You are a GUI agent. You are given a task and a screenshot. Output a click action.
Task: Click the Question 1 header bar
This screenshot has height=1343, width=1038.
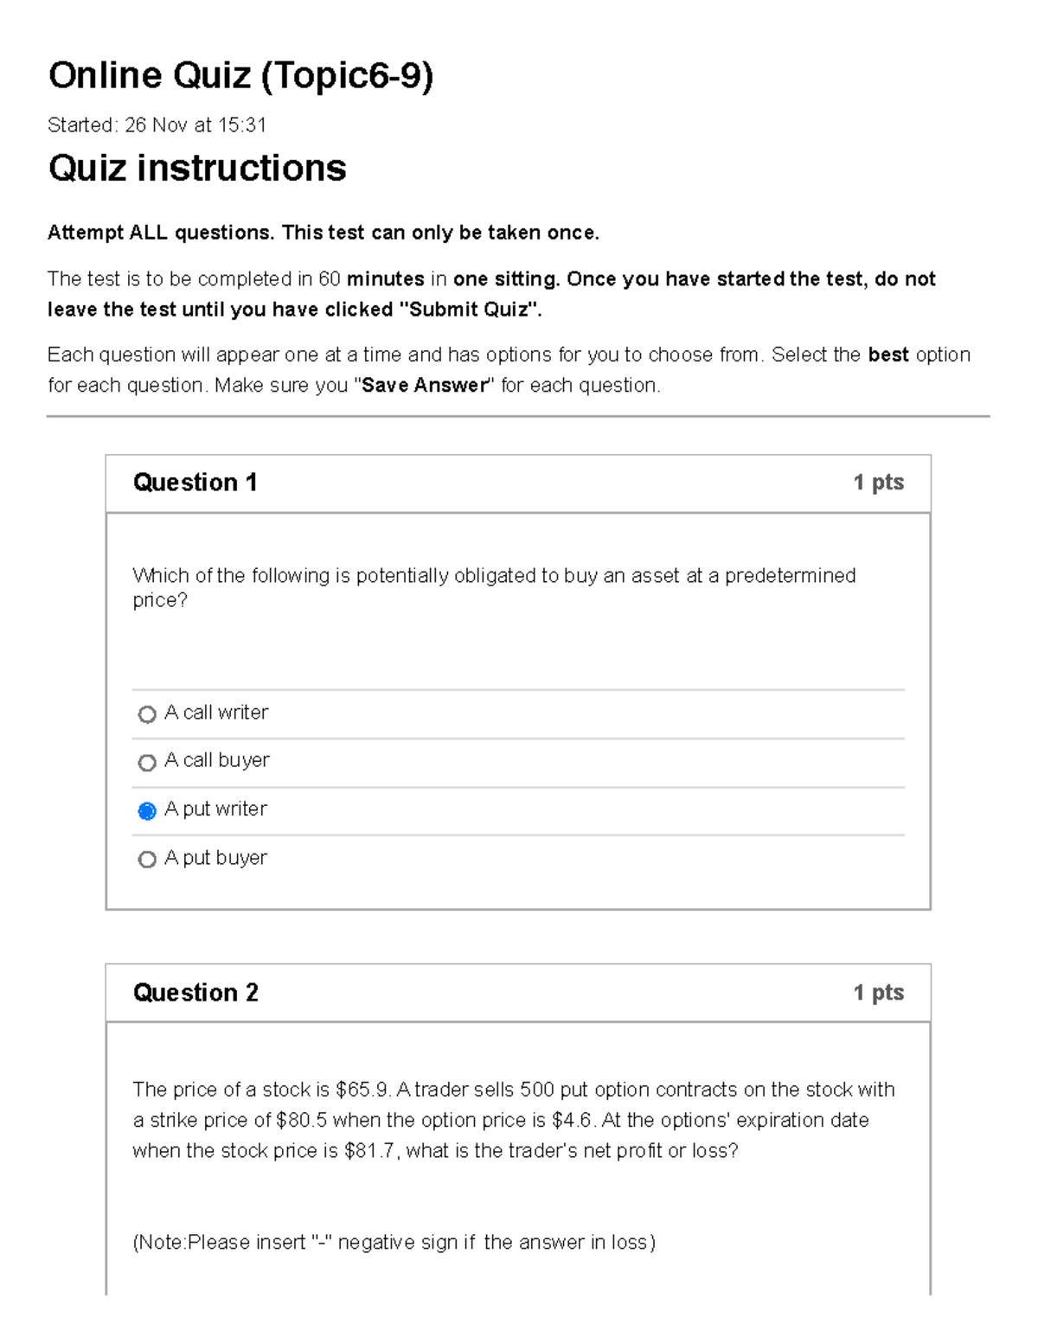[x=519, y=482]
